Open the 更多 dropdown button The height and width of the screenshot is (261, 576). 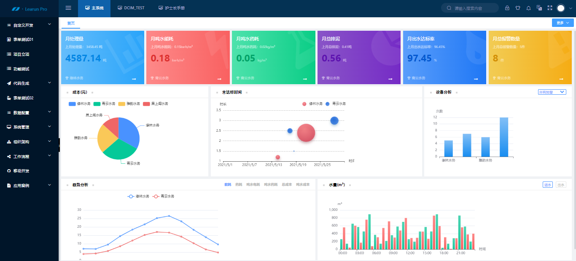pyautogui.click(x=563, y=23)
